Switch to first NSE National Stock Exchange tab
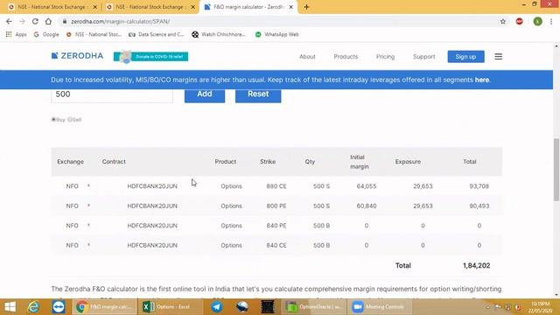Viewport: 560px width, 315px height. pyautogui.click(x=52, y=7)
